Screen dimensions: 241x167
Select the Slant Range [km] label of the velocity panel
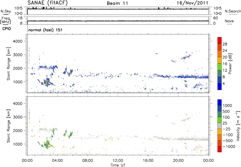click(8, 126)
